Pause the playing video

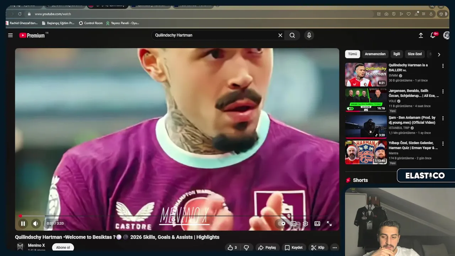pos(23,224)
